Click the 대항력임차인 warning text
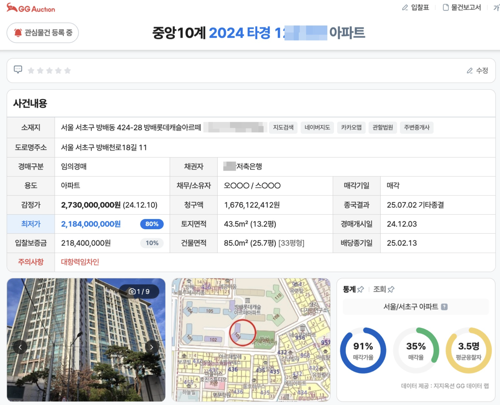This screenshot has height=405, width=500. [x=80, y=262]
